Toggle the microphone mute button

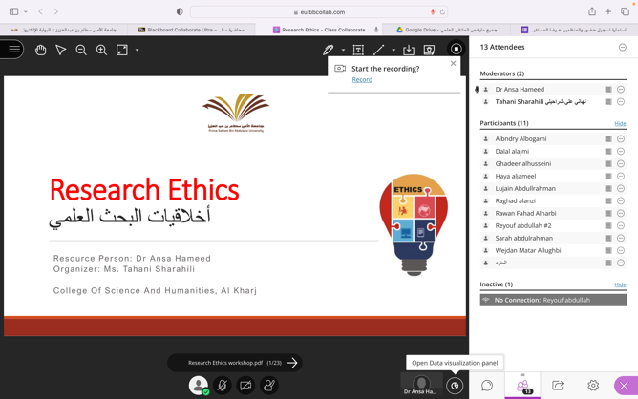tap(222, 386)
